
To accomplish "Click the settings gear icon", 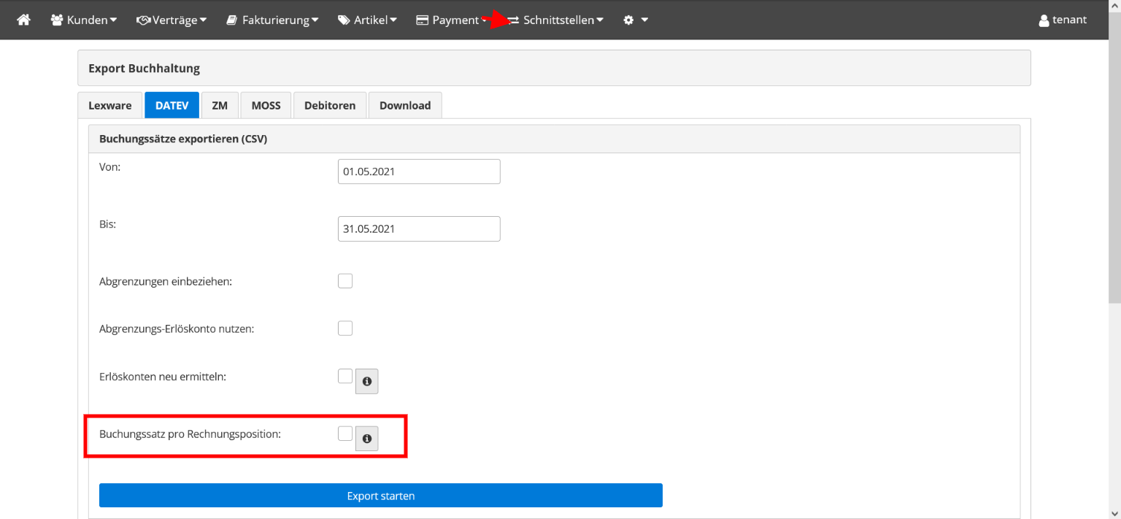I will click(628, 20).
